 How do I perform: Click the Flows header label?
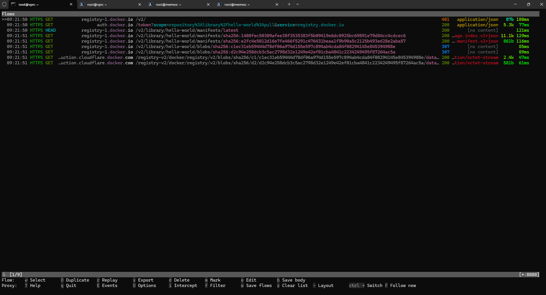8,14
